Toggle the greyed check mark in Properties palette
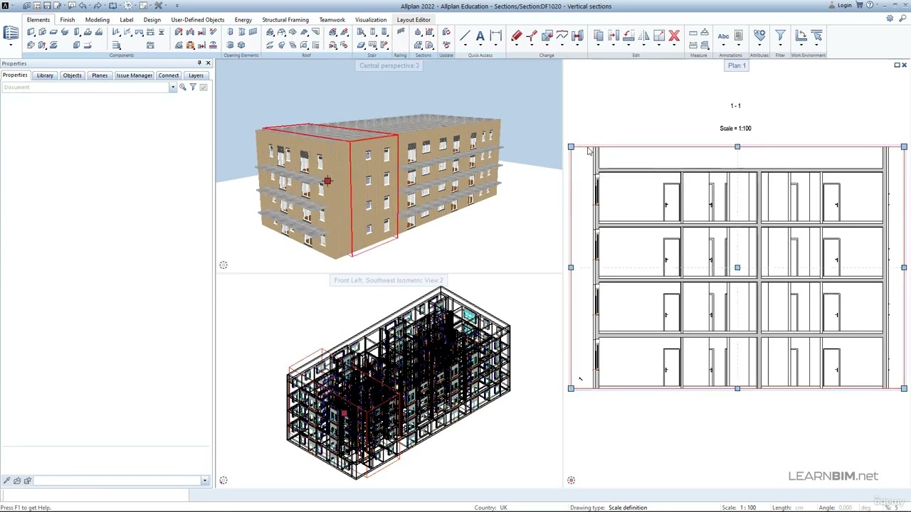 204,87
